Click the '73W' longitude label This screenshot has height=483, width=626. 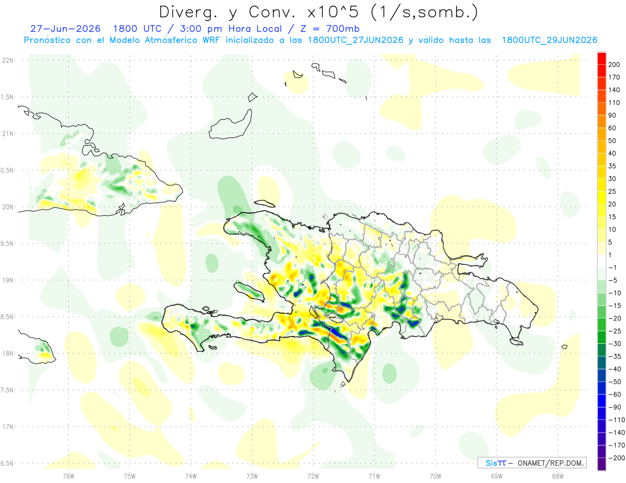point(252,476)
